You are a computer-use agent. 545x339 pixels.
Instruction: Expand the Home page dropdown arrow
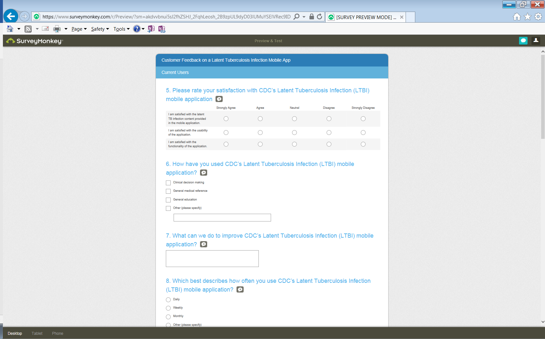pos(19,29)
